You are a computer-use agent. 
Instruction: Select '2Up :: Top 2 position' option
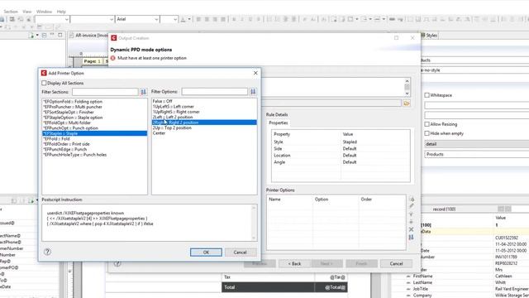tap(172, 127)
